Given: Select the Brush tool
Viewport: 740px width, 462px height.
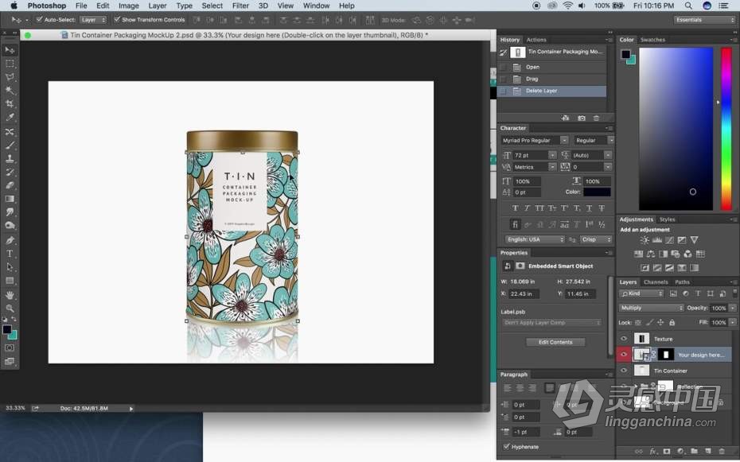Looking at the screenshot, I should (x=10, y=146).
